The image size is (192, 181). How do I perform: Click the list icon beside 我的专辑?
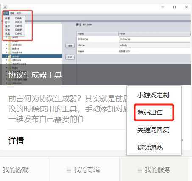[69, 170]
